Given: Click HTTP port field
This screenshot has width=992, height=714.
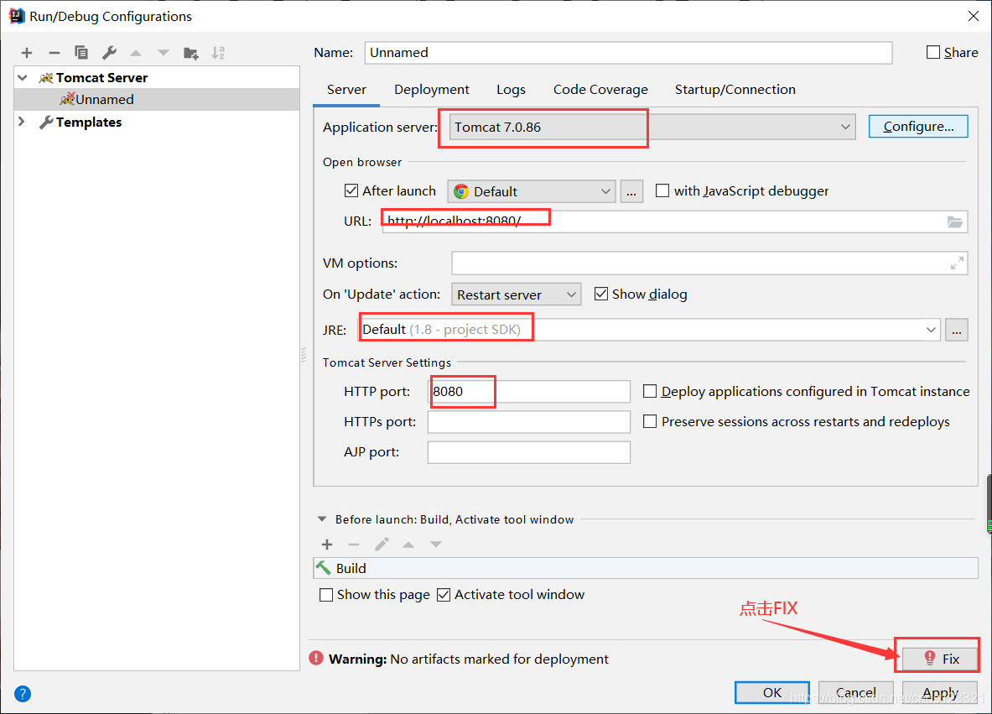Looking at the screenshot, I should click(529, 391).
